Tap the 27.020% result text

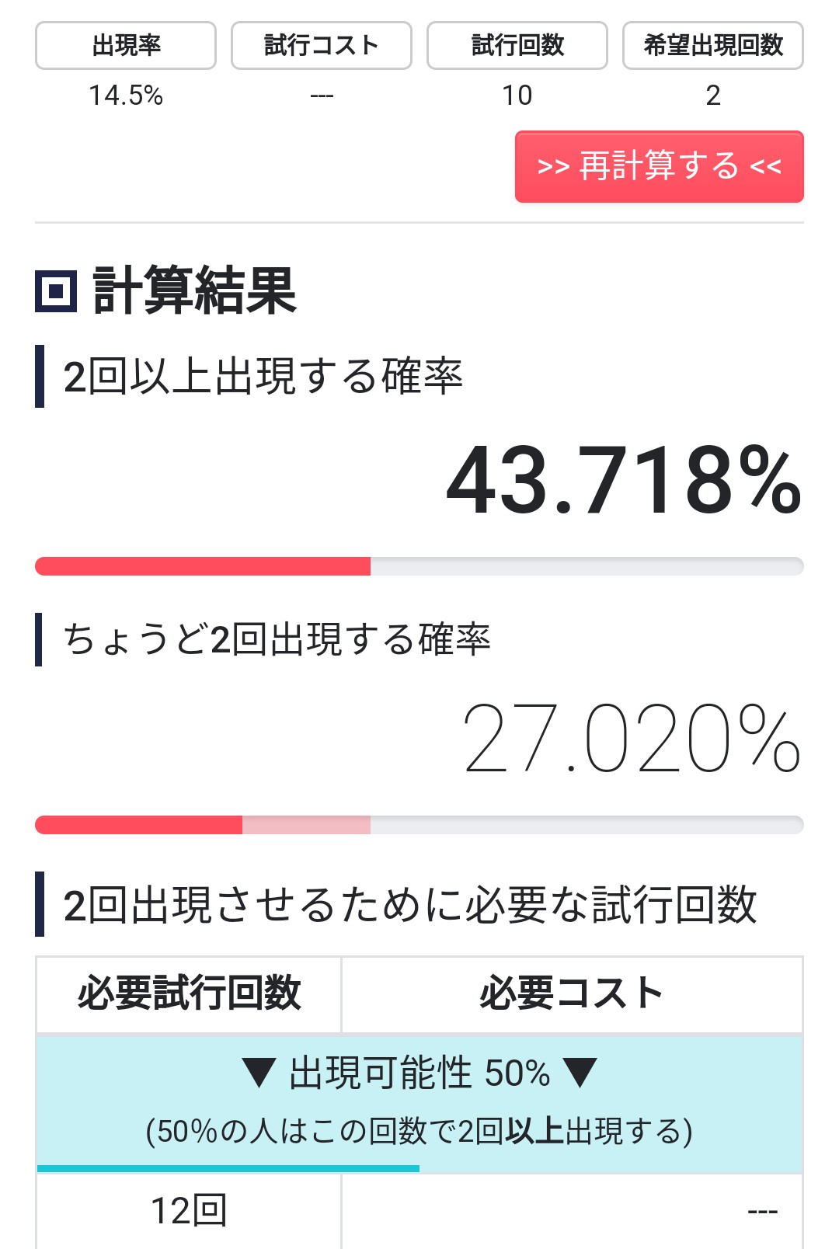[632, 738]
